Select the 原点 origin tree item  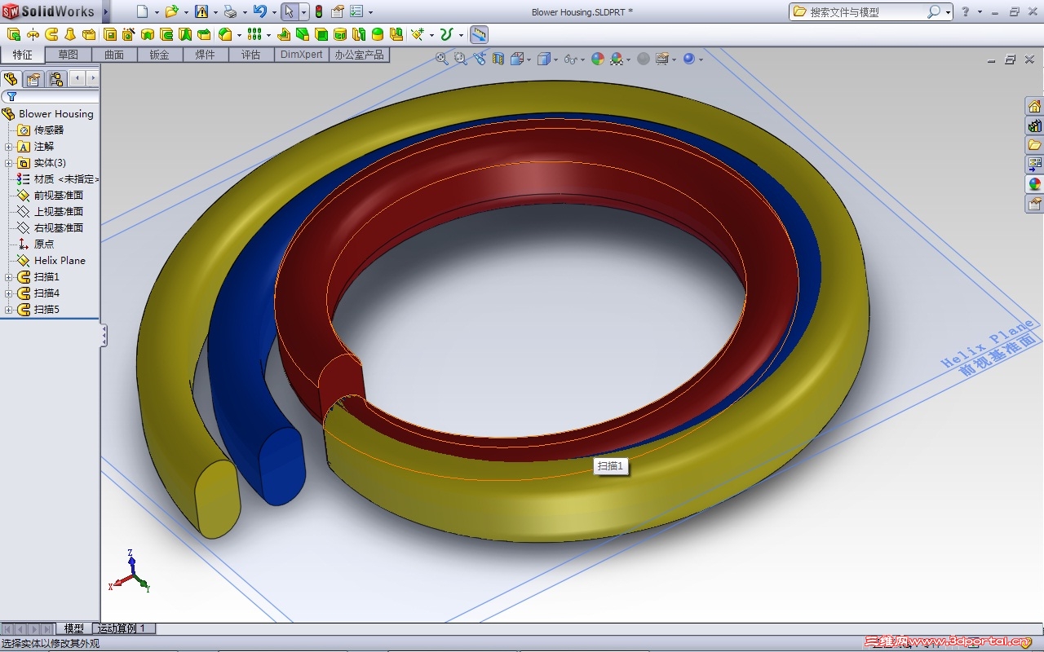36,244
